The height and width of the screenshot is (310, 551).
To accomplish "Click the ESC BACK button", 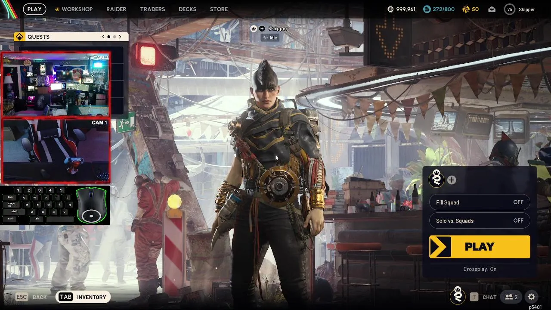I will [31, 297].
